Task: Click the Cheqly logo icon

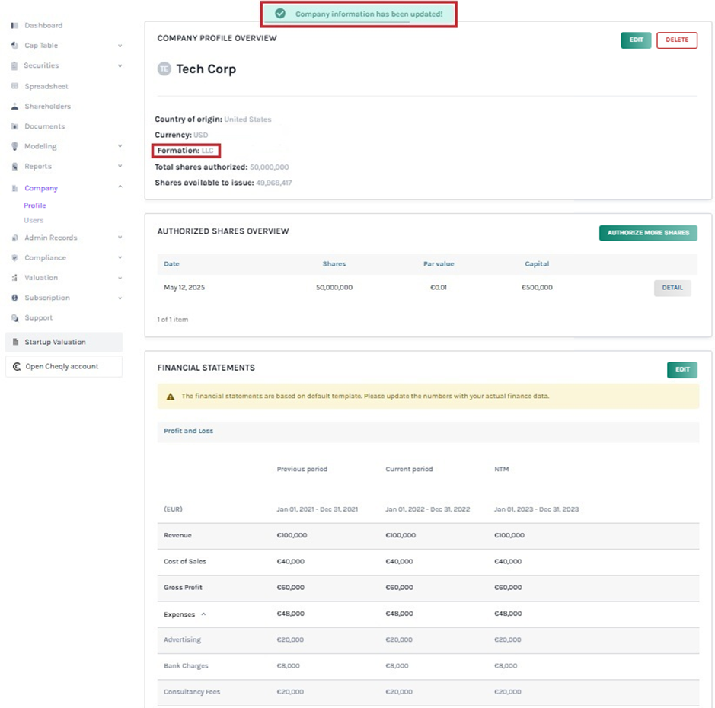Action: [17, 367]
